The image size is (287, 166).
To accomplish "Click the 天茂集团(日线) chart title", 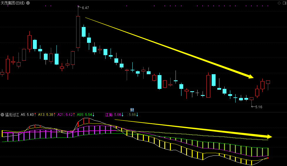I will pos(13,3).
